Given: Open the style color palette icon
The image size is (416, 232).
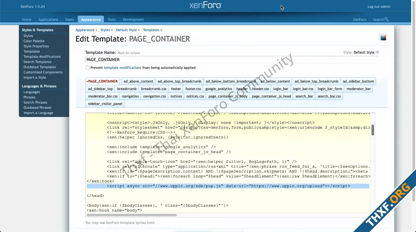Looking at the screenshot, I should pos(383,38).
